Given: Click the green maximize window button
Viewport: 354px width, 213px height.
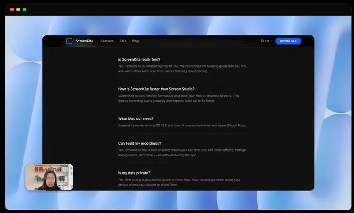Looking at the screenshot, I should point(24,9).
